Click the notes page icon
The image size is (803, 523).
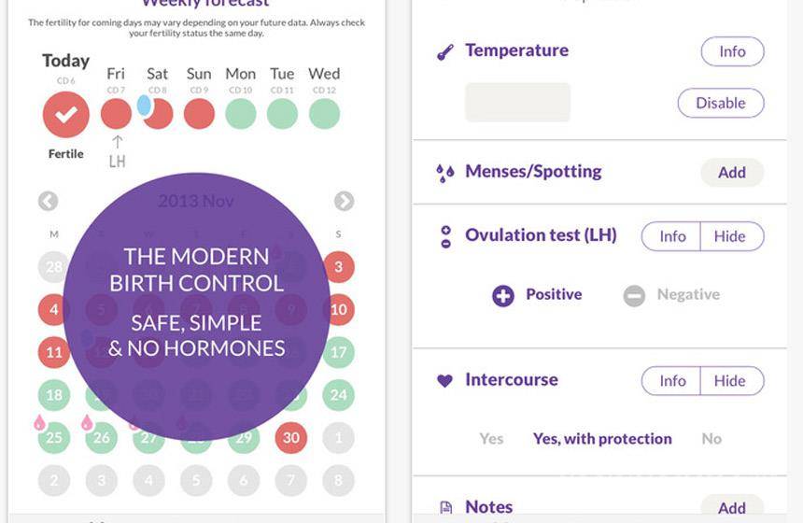click(x=445, y=508)
